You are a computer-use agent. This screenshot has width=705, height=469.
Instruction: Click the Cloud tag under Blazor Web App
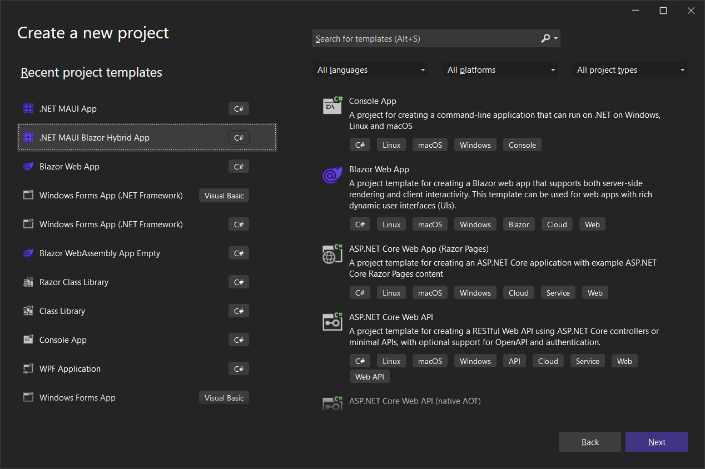557,224
